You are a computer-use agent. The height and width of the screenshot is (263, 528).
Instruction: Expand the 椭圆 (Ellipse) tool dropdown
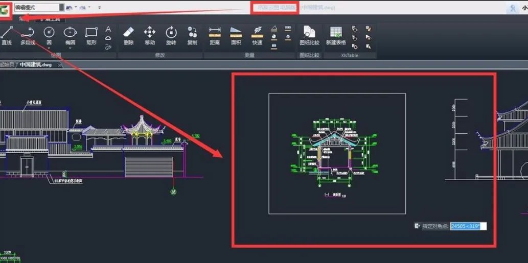tap(70, 49)
